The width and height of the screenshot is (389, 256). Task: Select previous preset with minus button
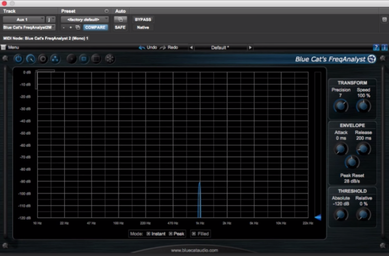(64, 27)
